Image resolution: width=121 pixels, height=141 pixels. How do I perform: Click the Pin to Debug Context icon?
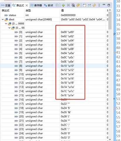89,5
